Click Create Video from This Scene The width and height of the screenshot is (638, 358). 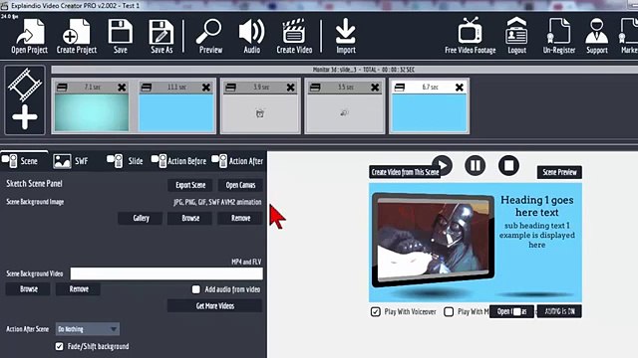point(405,172)
